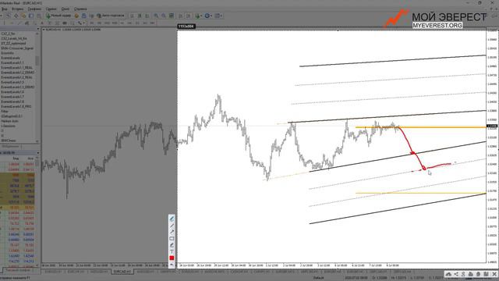Select i-Sessions indicator in Navigator
This screenshot has height=281, width=499.
[9, 126]
